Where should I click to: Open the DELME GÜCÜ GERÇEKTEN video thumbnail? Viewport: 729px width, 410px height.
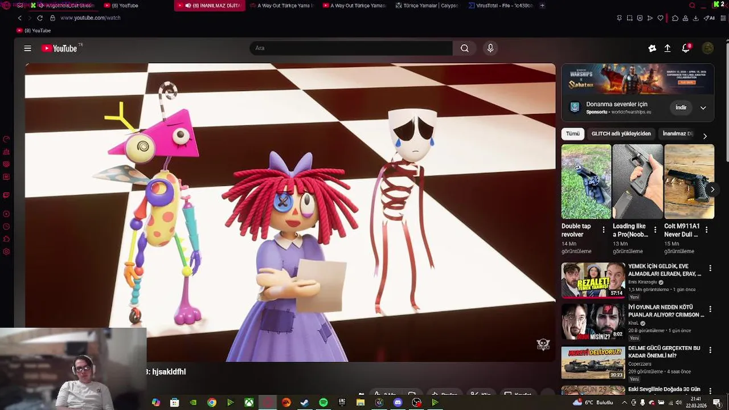593,362
